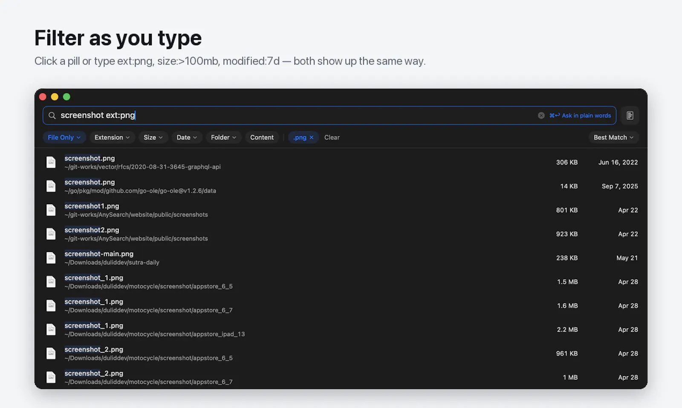Select the .png active filter pill
The height and width of the screenshot is (408, 682).
click(303, 137)
